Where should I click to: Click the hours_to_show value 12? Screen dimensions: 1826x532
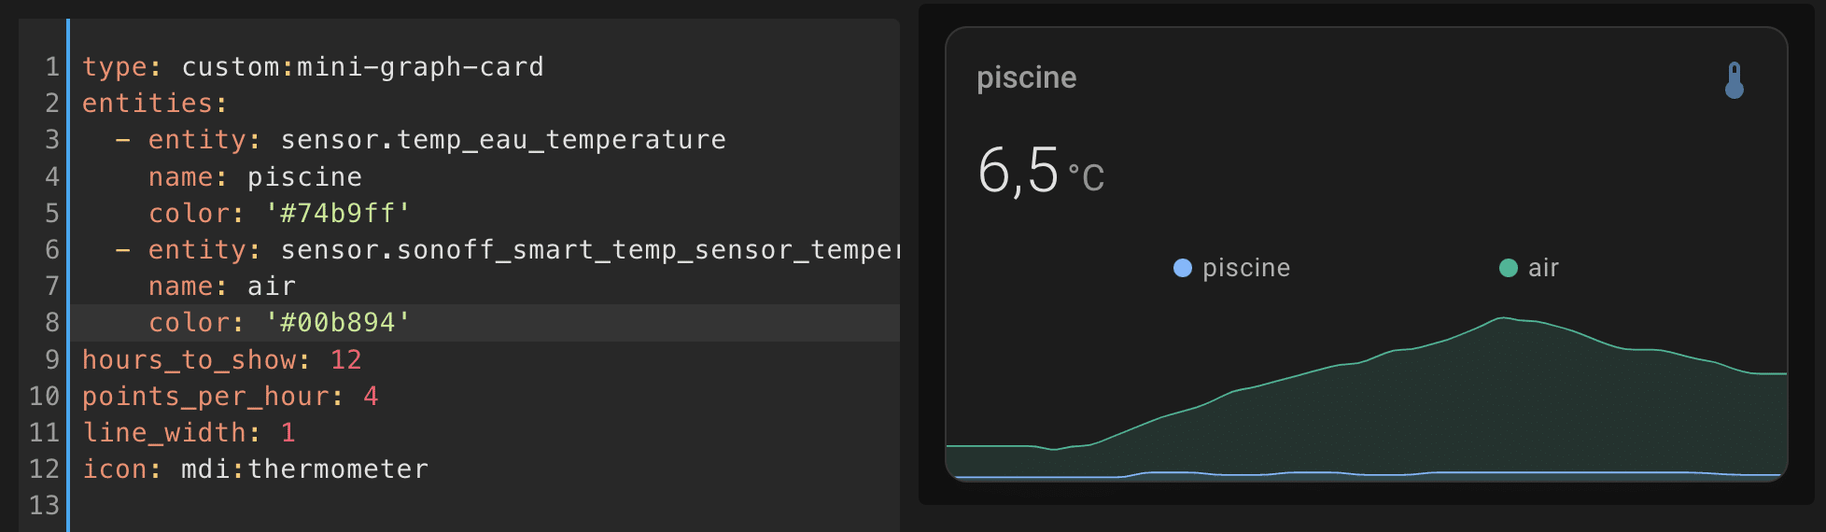[346, 360]
